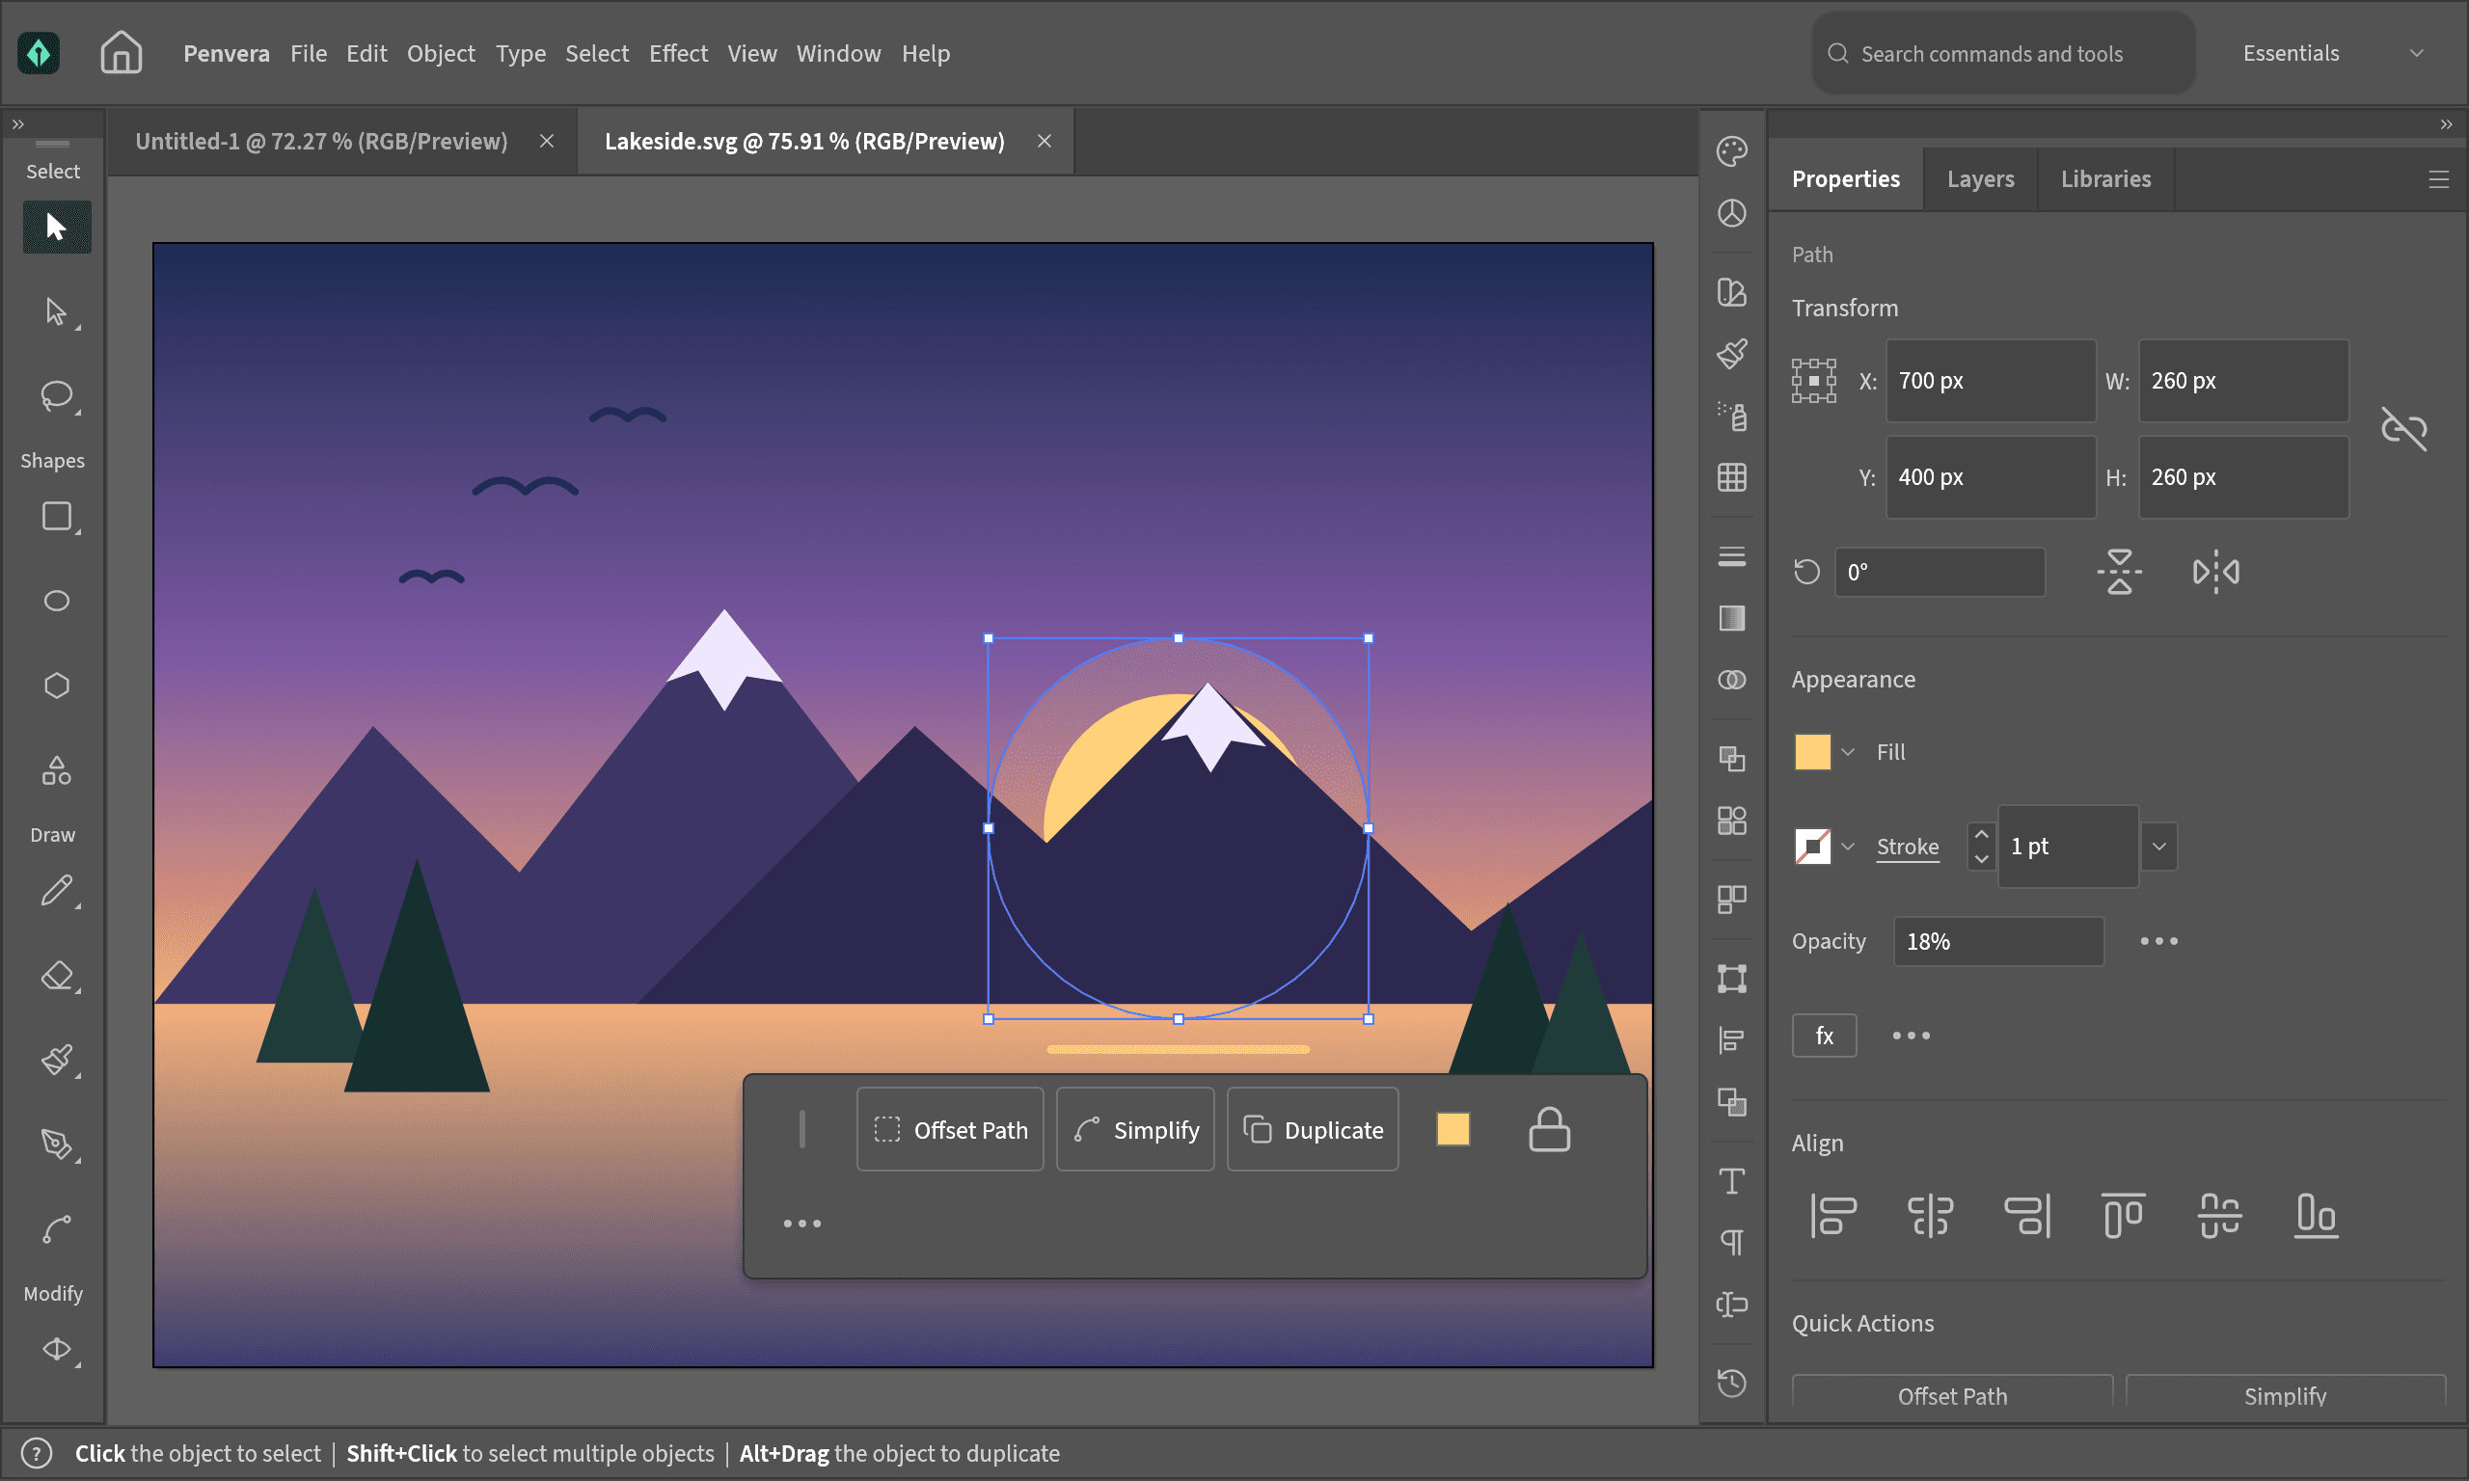Screen dimensions: 2469x1481
Task: Select the Rectangle shape tool
Action: click(x=57, y=517)
